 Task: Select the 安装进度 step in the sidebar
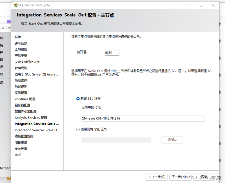(21, 149)
